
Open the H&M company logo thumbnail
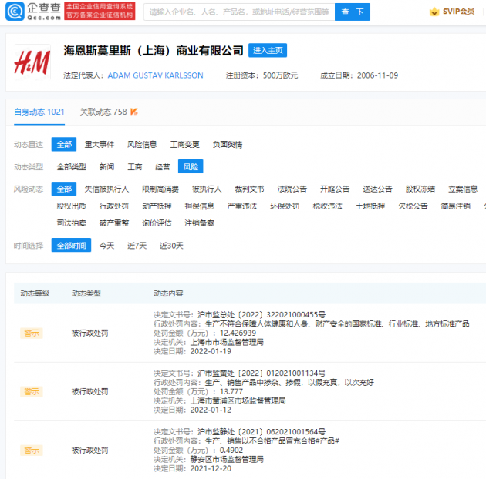32,62
